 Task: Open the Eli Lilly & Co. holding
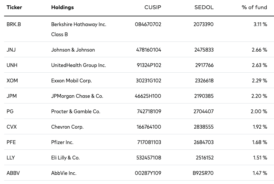pyautogui.click(x=66, y=158)
